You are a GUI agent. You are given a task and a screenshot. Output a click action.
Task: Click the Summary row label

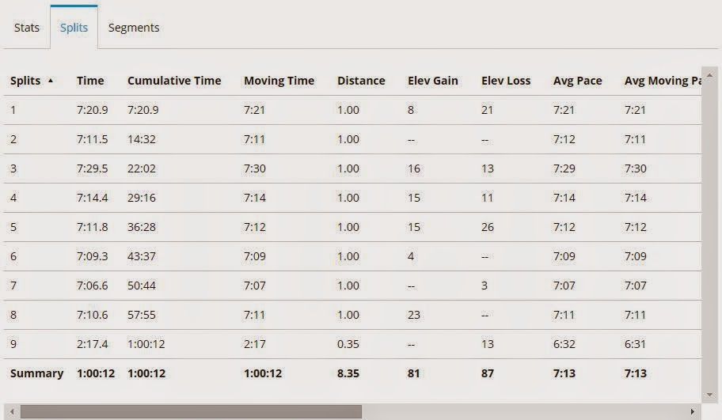coord(36,373)
